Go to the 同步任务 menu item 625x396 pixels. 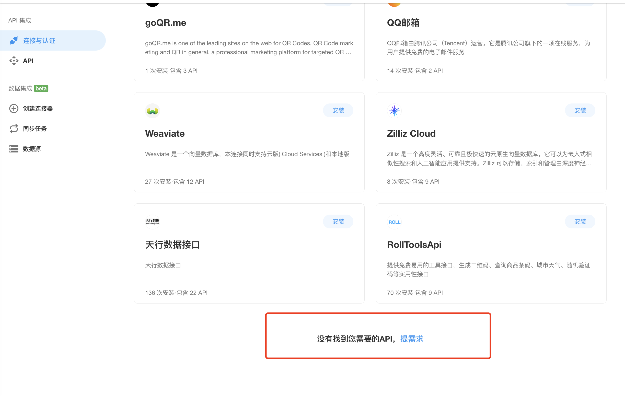(35, 129)
